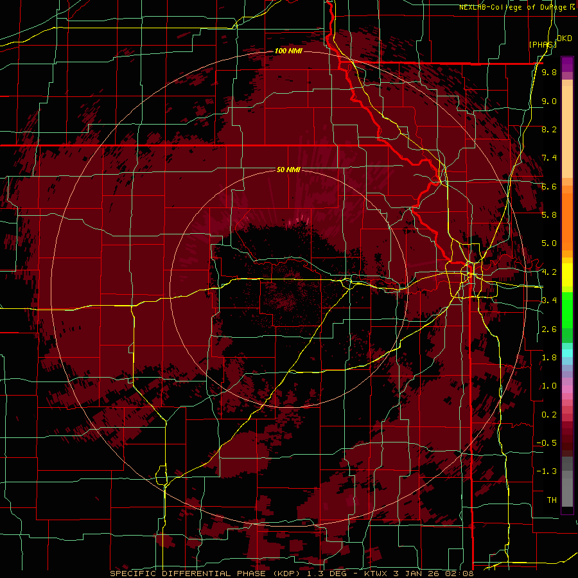Viewport: 578px width, 578px height.
Task: Click the cyan band of the color bar
Action: point(567,353)
